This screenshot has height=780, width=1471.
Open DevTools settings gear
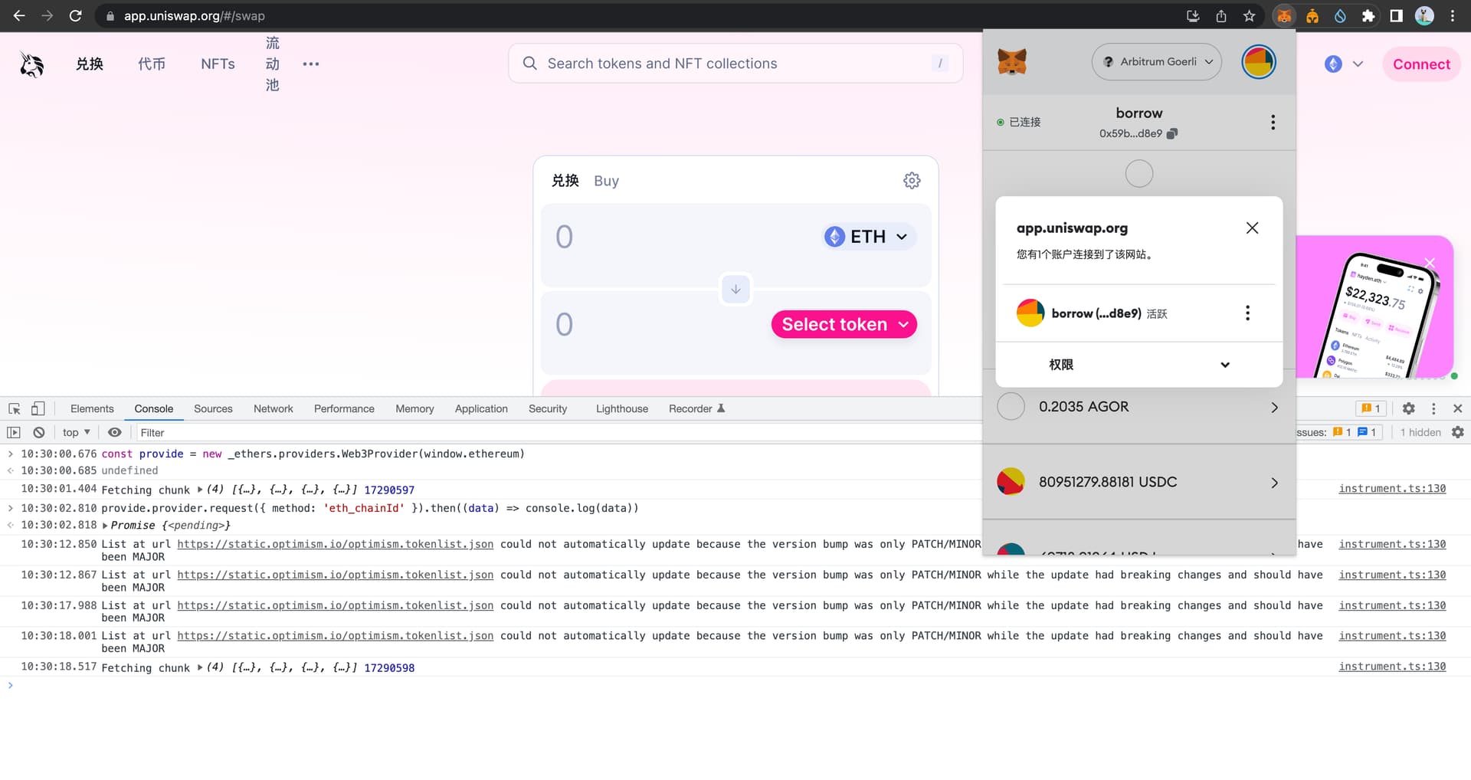pos(1408,408)
